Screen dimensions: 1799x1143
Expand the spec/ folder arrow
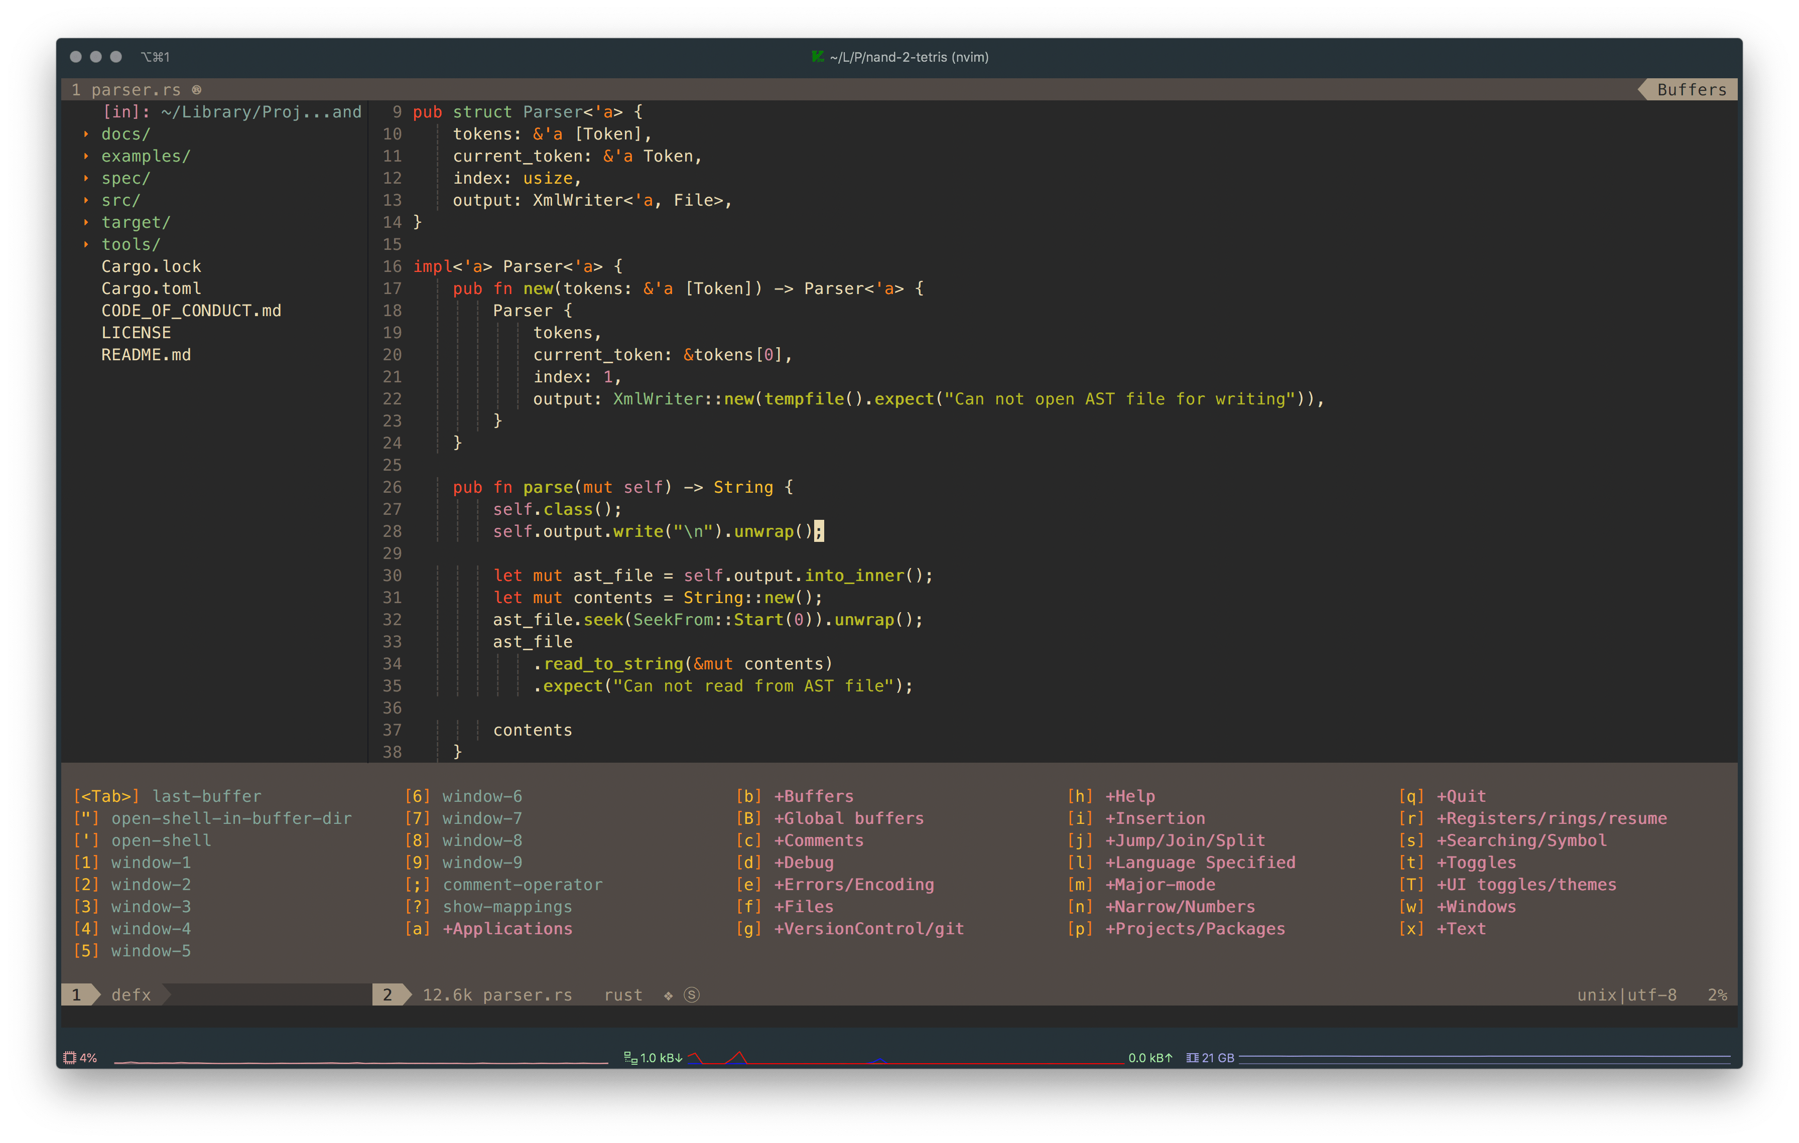(x=86, y=179)
